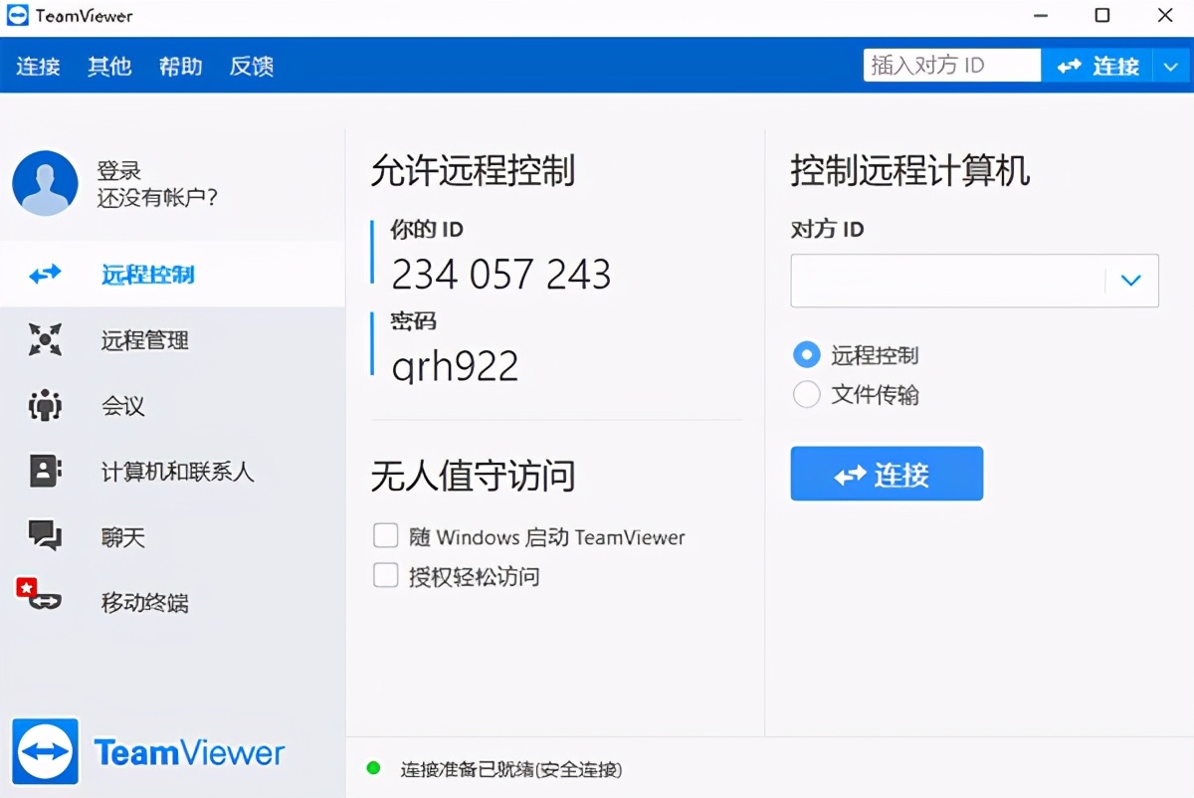Expand the dropdown next to top 连接 button
This screenshot has width=1194, height=798.
coord(1171,66)
